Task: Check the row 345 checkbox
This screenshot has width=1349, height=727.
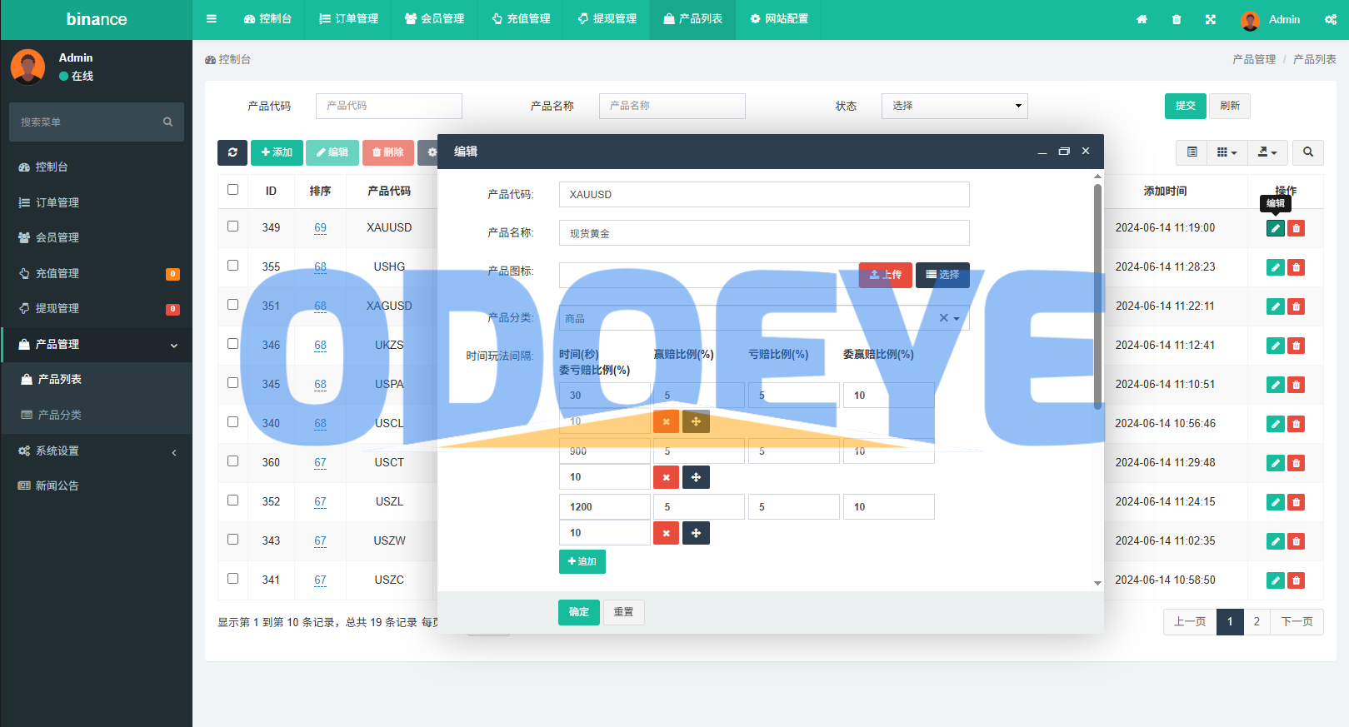Action: tap(232, 383)
